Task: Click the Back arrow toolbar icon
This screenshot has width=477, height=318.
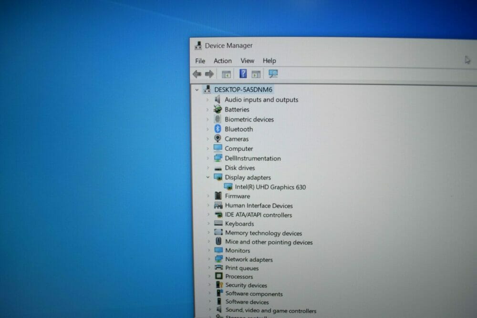Action: tap(197, 74)
